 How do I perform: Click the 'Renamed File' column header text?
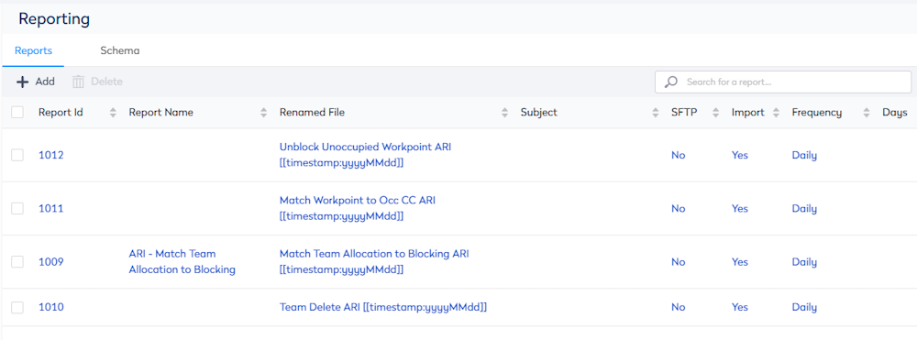tap(312, 112)
